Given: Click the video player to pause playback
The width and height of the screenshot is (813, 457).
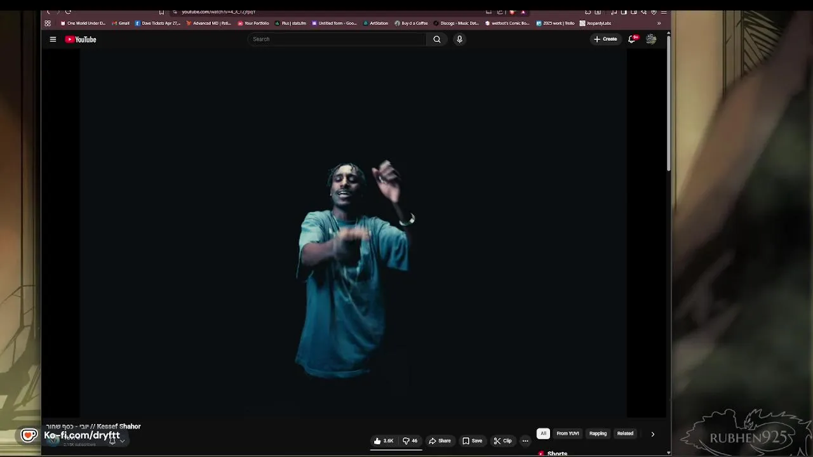Looking at the screenshot, I should [x=353, y=234].
